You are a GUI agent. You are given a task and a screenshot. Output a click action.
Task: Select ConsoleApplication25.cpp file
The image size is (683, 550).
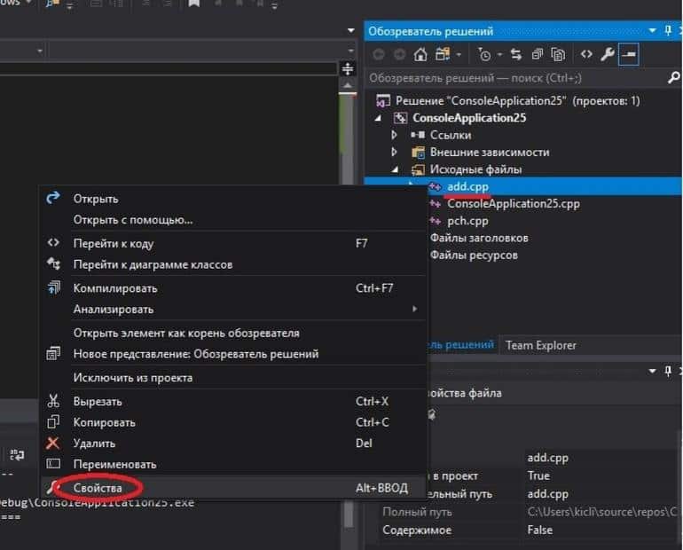(514, 204)
